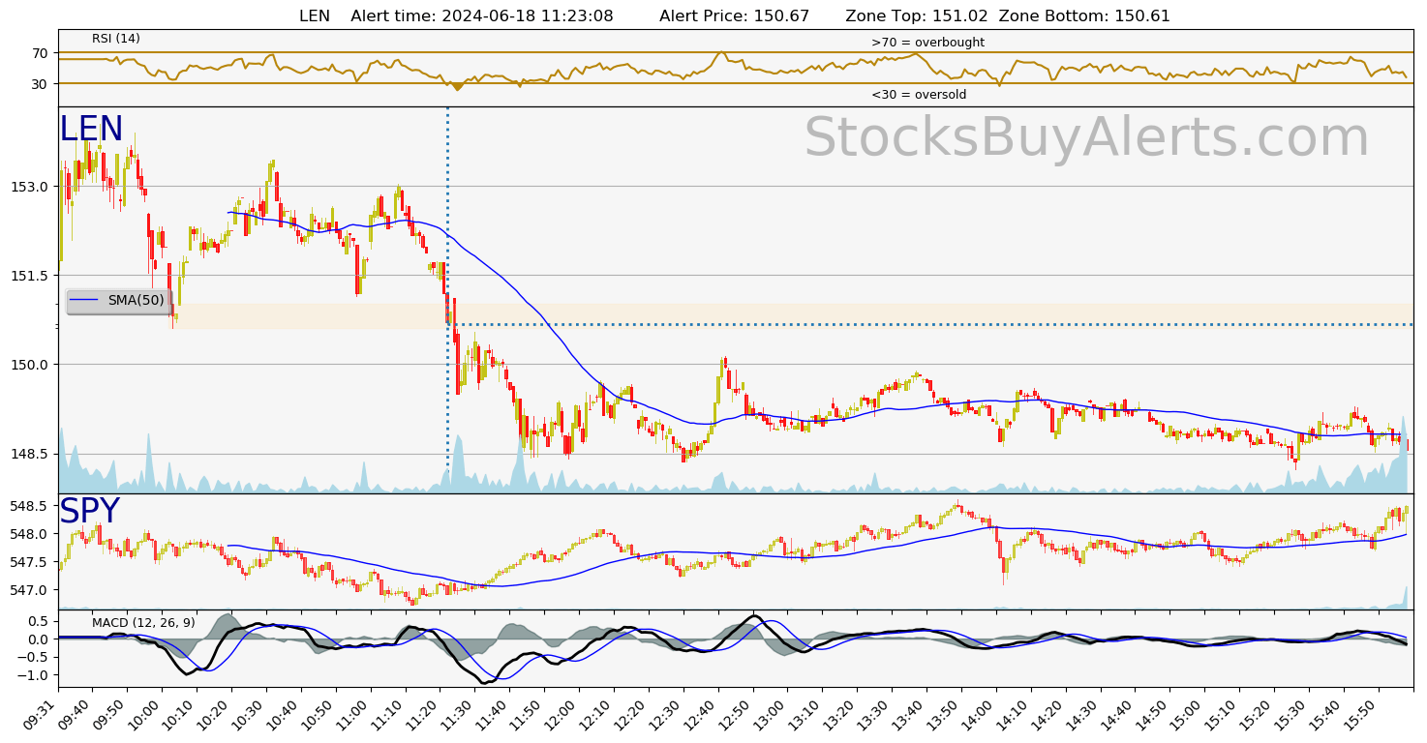Click the alert time text in the title

481,15
